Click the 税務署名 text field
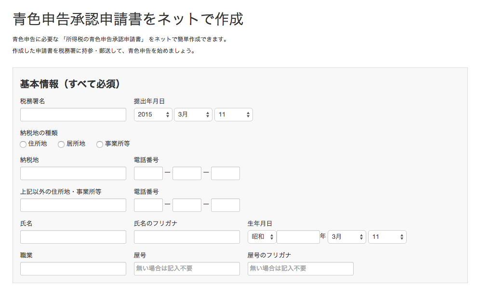Screen dimensions: 478x287 tap(73, 115)
